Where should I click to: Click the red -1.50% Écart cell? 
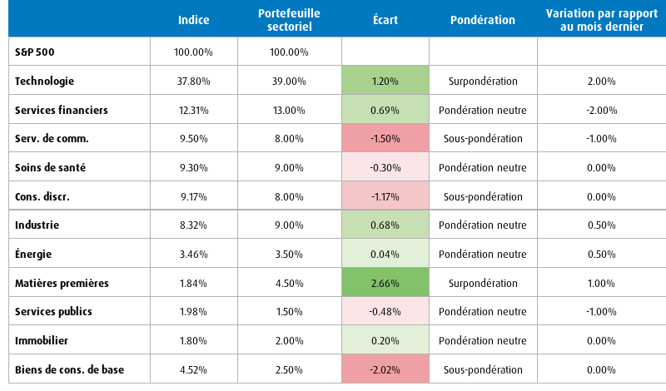click(385, 138)
